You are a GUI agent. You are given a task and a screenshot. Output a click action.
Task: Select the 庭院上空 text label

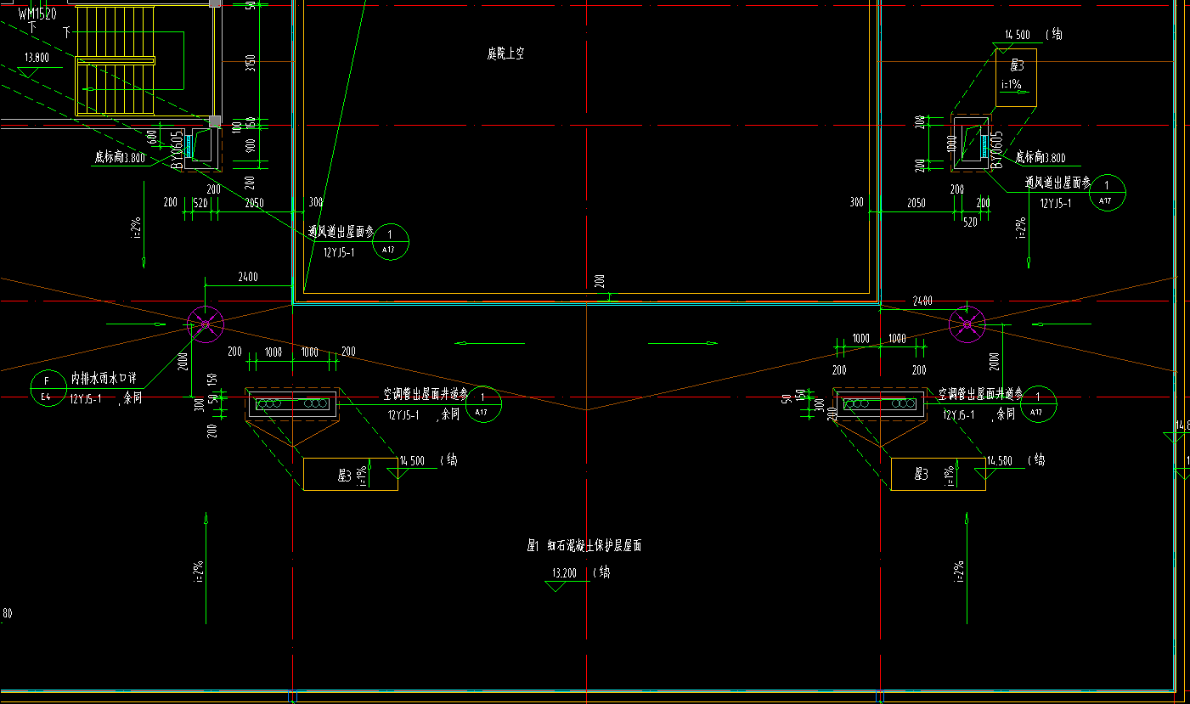(x=505, y=54)
